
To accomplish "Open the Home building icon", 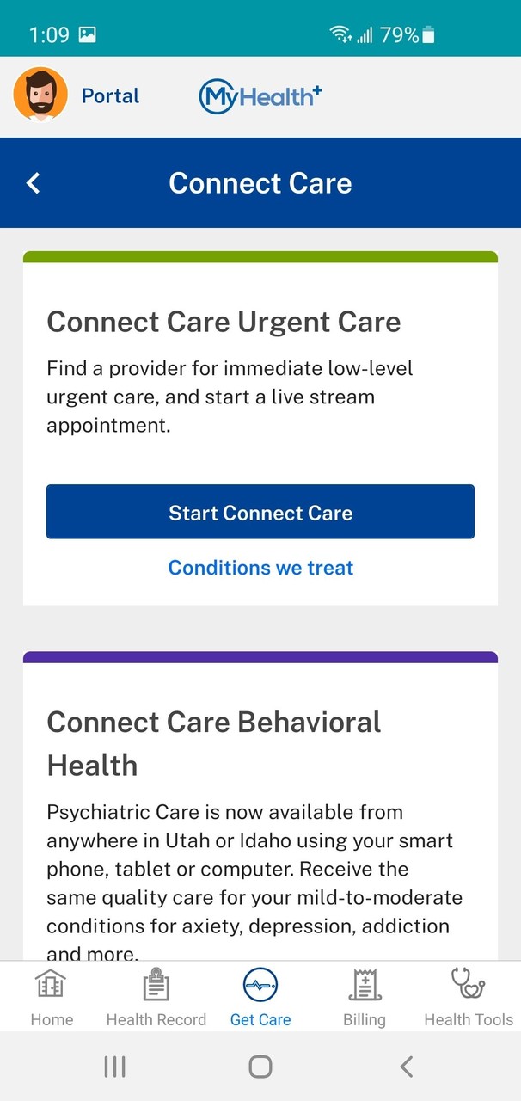I will [x=52, y=985].
